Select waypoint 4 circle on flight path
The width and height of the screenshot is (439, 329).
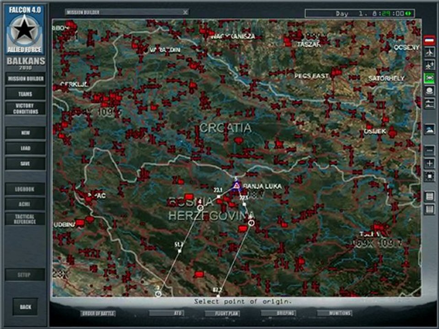[x=200, y=208]
